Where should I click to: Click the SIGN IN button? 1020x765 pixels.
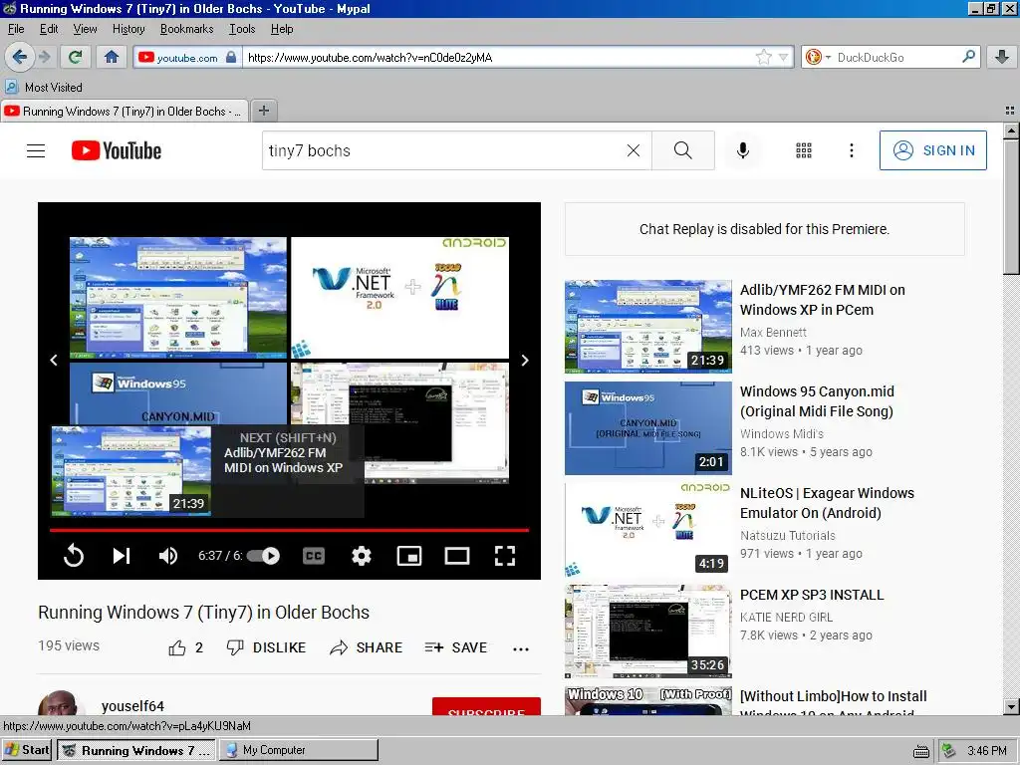point(932,150)
